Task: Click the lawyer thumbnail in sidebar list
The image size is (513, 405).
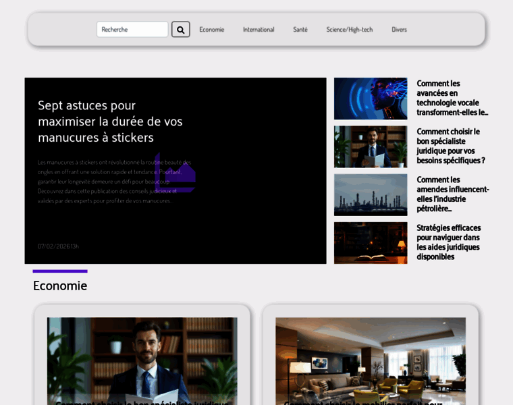Action: point(371,146)
